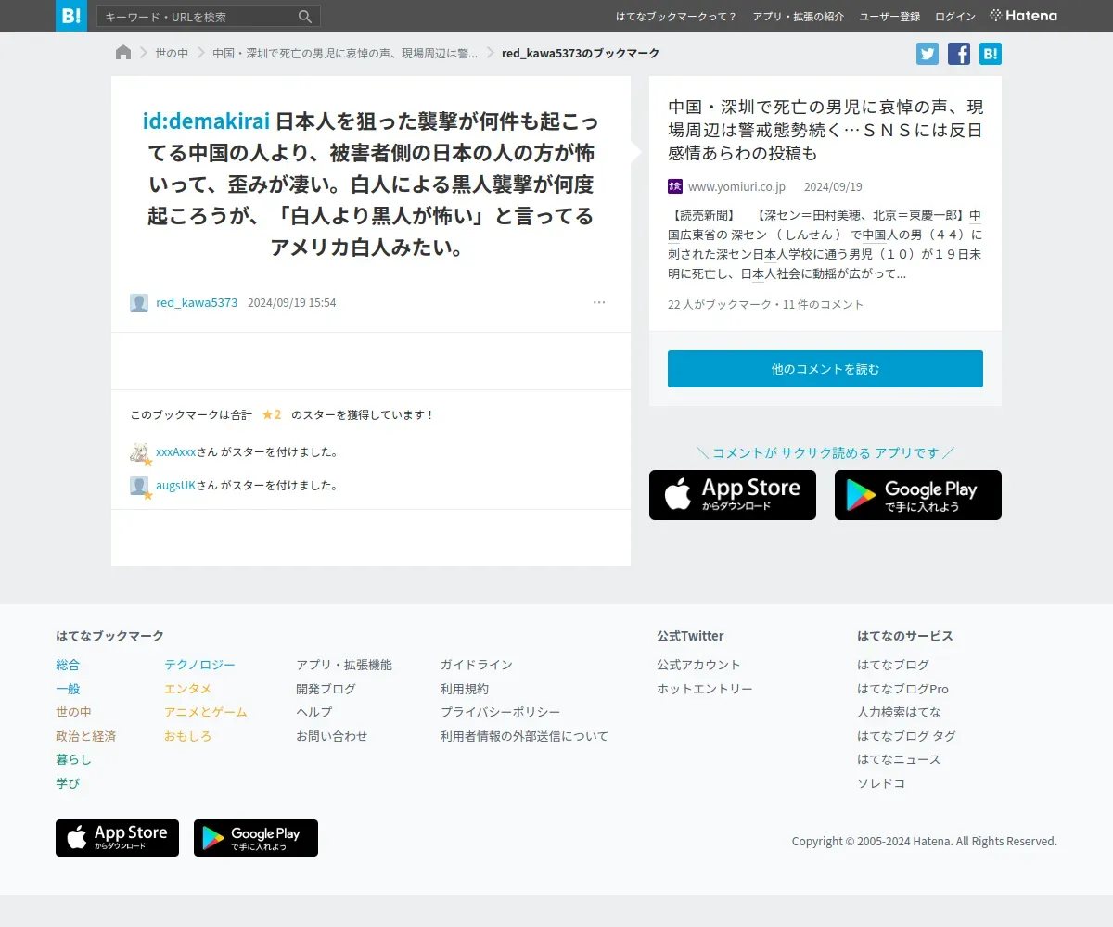Open footer Google Play badge

coord(256,838)
